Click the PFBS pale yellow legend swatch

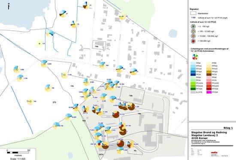209,63
